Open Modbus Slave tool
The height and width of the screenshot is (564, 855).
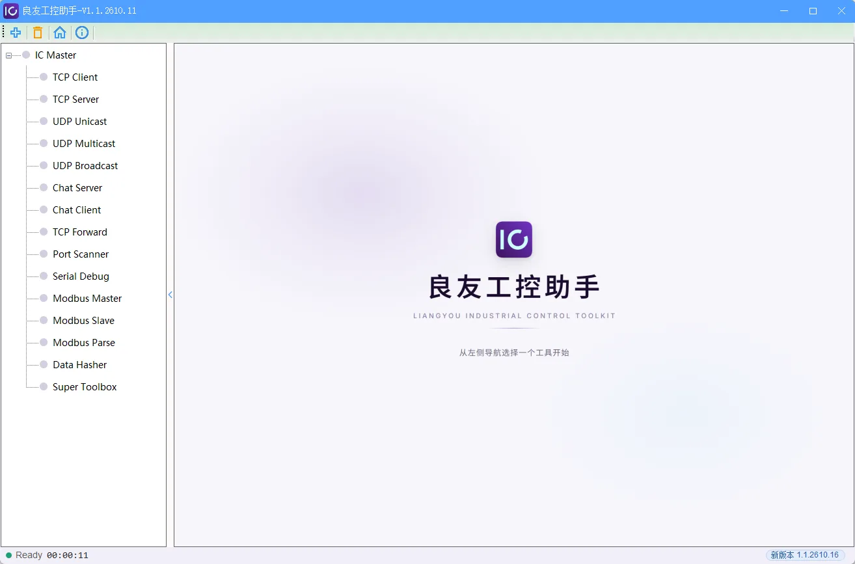click(83, 321)
